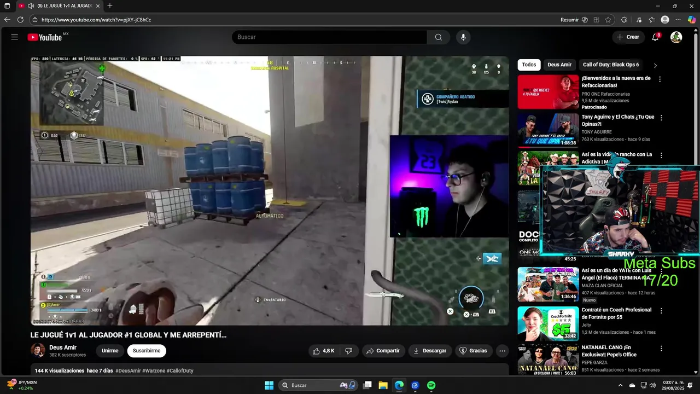Open the Edge favorites list
This screenshot has width=700, height=394.
[x=652, y=20]
